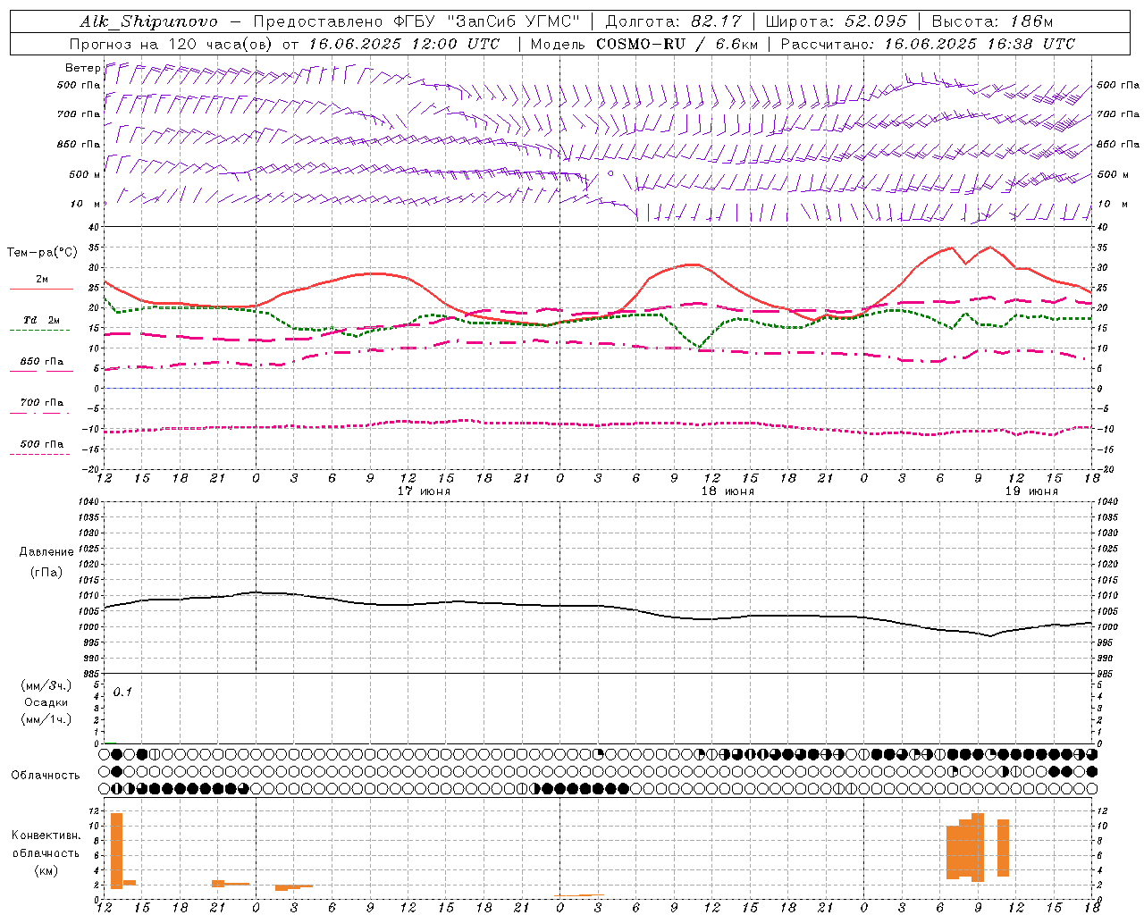Select the Широта: 52.095 header field
1144x915 pixels.
[836, 21]
